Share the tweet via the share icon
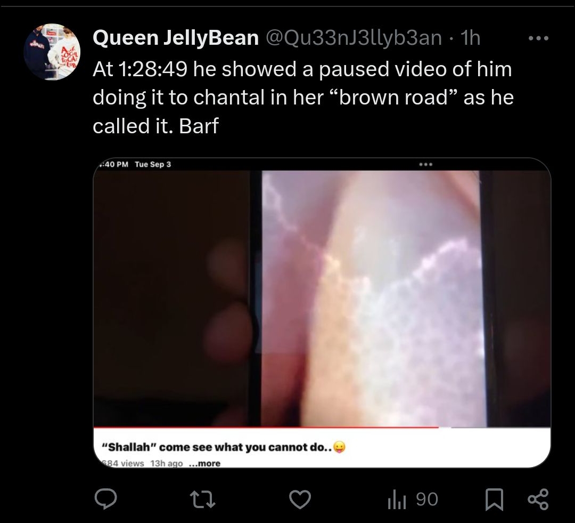Screen dimensions: 575x523 coord(538,499)
